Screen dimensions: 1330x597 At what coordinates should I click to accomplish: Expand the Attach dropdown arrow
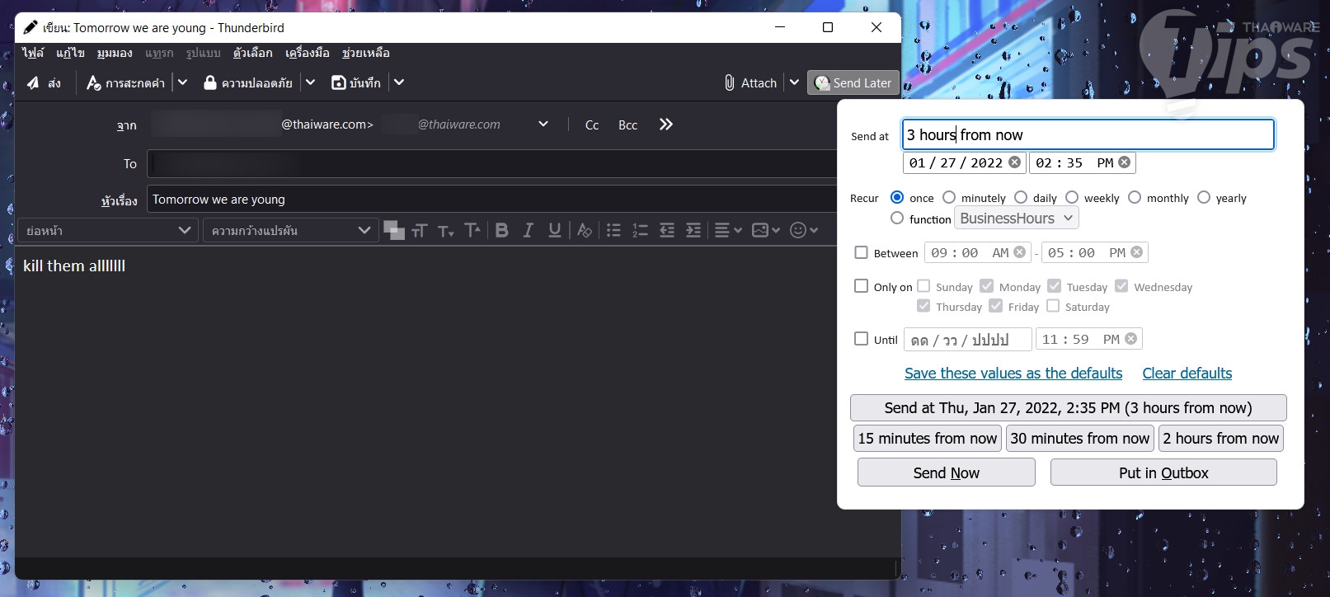[794, 82]
